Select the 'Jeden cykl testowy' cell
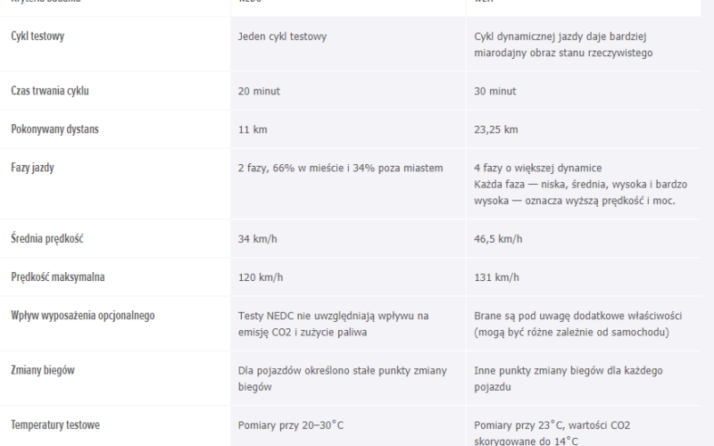The height and width of the screenshot is (446, 714). point(282,37)
